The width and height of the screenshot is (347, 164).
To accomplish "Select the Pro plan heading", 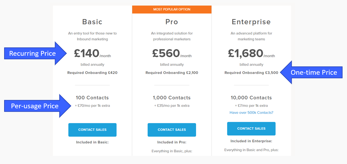I will pyautogui.click(x=172, y=22).
